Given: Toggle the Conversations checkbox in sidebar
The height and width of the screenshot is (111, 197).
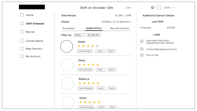Looking at the screenshot, I should [22, 41].
